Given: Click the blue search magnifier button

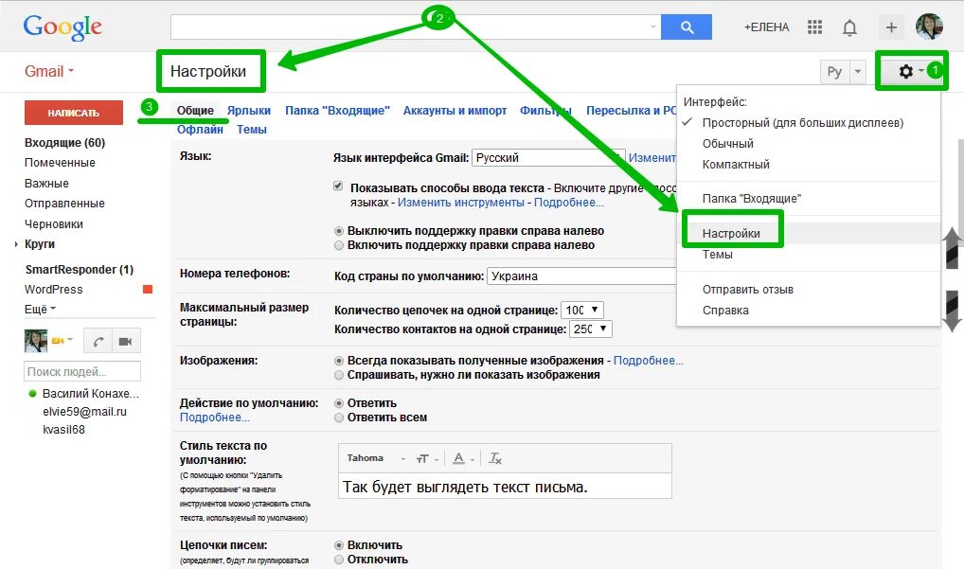Looking at the screenshot, I should 687,27.
